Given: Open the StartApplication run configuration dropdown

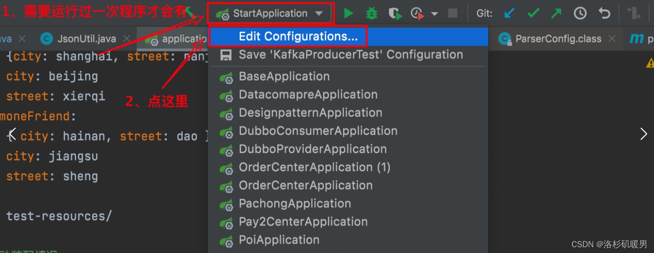Looking at the screenshot, I should (x=270, y=14).
